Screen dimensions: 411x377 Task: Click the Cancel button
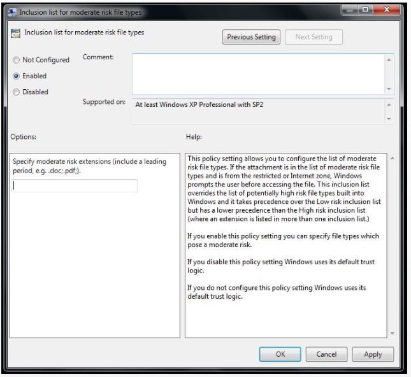[x=326, y=354]
